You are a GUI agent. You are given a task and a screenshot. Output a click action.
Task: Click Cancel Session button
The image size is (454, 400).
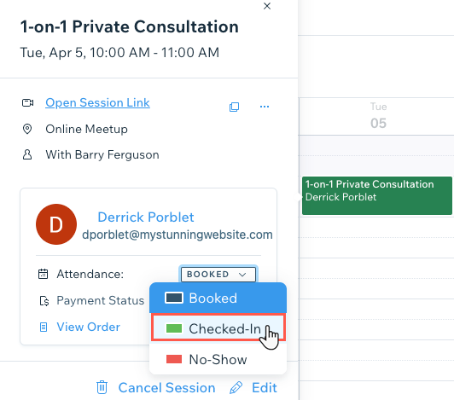coord(166,387)
